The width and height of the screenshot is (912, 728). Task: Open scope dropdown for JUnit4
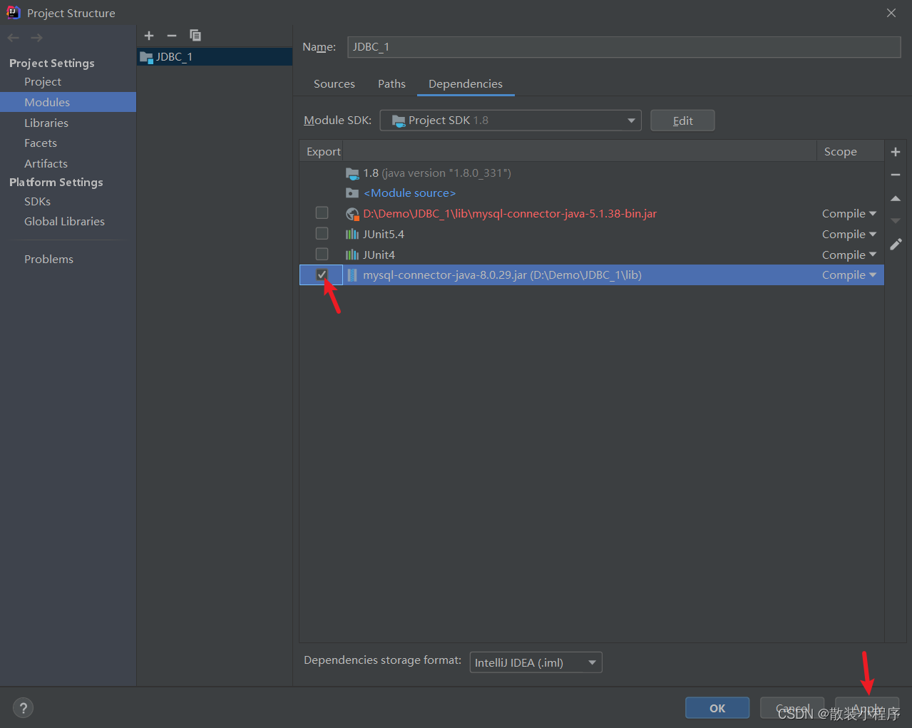pyautogui.click(x=849, y=255)
